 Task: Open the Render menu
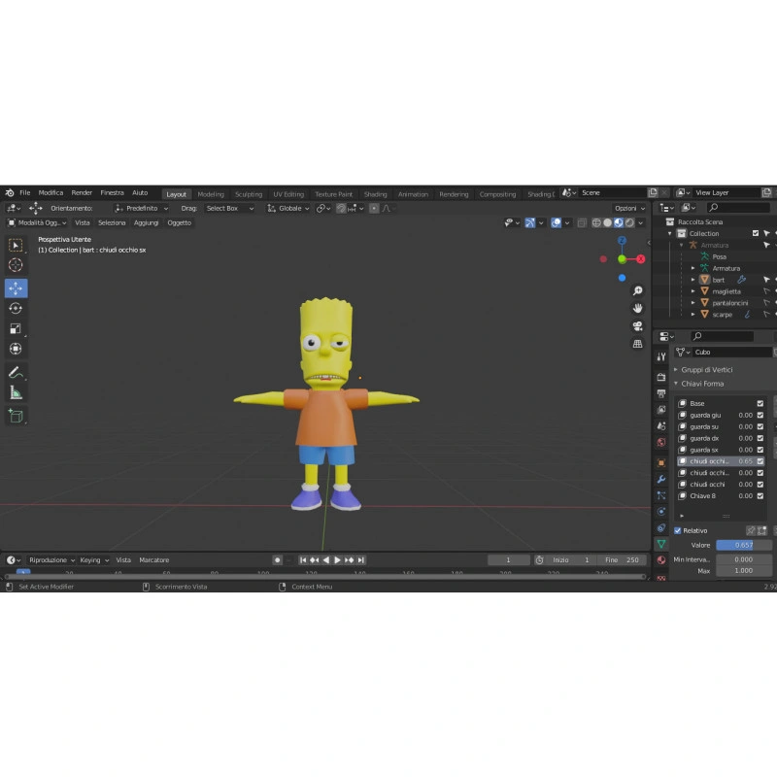coord(82,192)
